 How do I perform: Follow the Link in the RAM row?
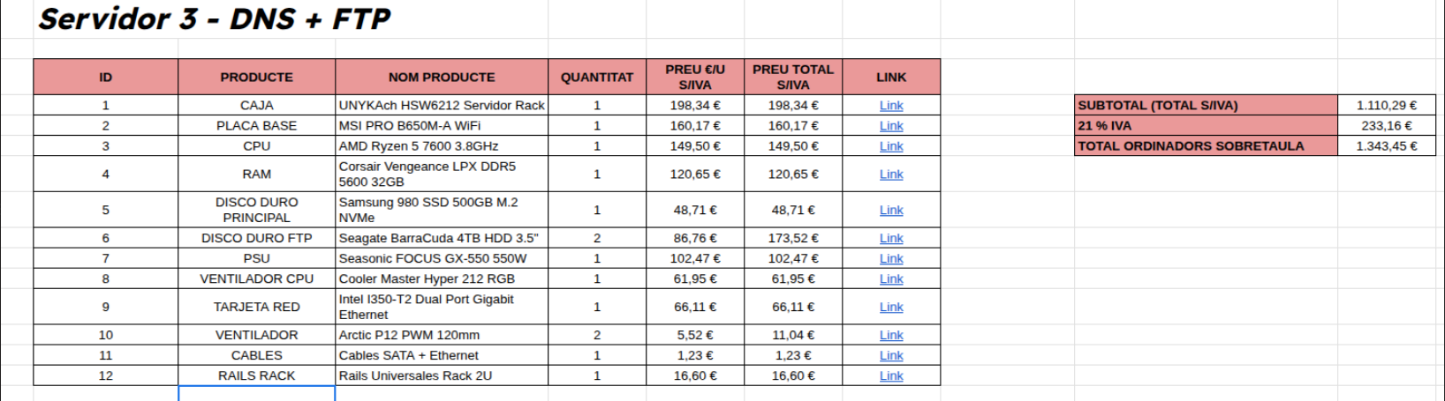point(891,175)
